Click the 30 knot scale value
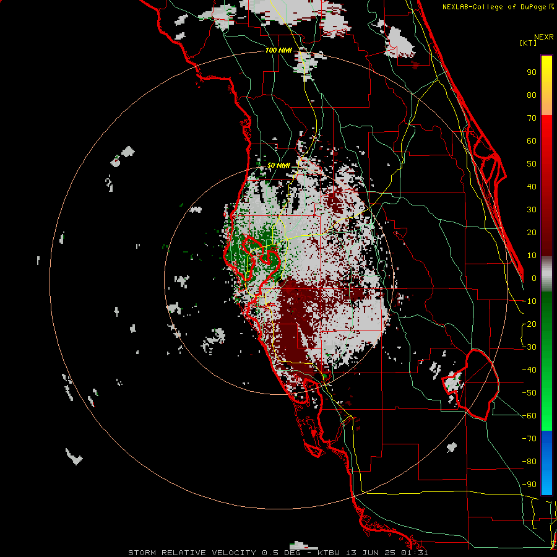The height and width of the screenshot is (557, 557). pos(532,210)
